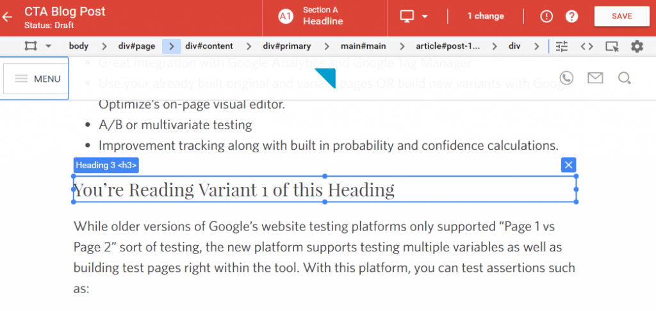Open the editor sliders panel icon
The height and width of the screenshot is (311, 656).
point(561,47)
